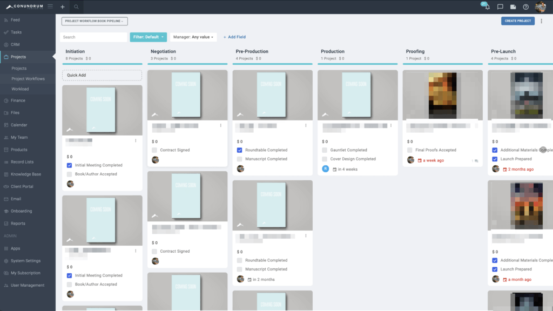This screenshot has height=311, width=553.
Task: Check Gauntlet Completed in Production
Action: click(325, 150)
